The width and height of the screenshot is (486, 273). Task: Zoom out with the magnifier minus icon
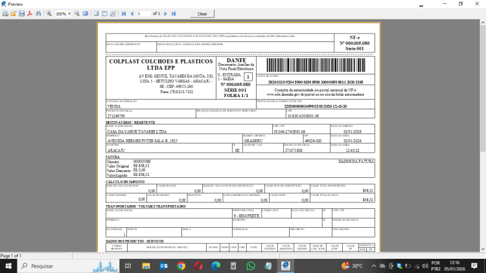[x=77, y=14]
